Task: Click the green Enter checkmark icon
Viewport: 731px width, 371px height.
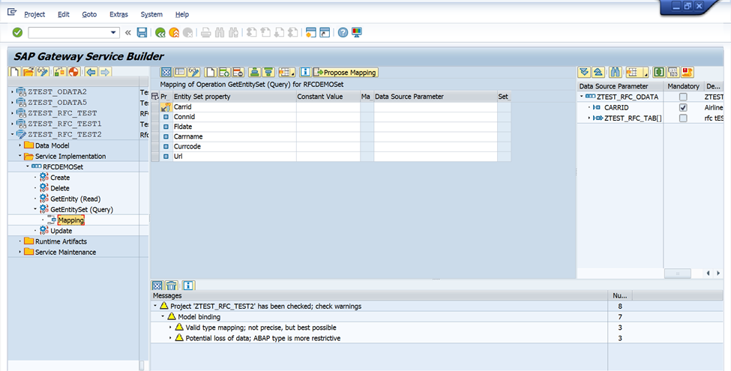Action: pyautogui.click(x=17, y=32)
